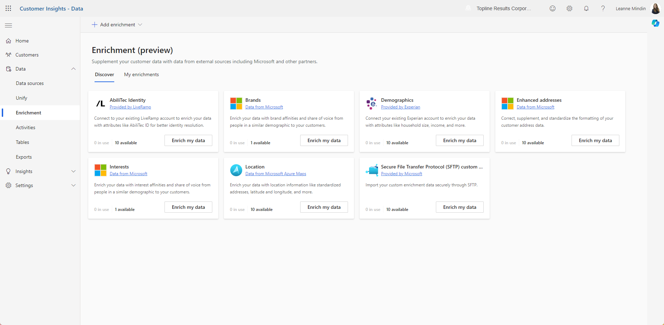Click the Microsoft logo on Brands card
Viewport: 664px width, 325px height.
click(236, 104)
